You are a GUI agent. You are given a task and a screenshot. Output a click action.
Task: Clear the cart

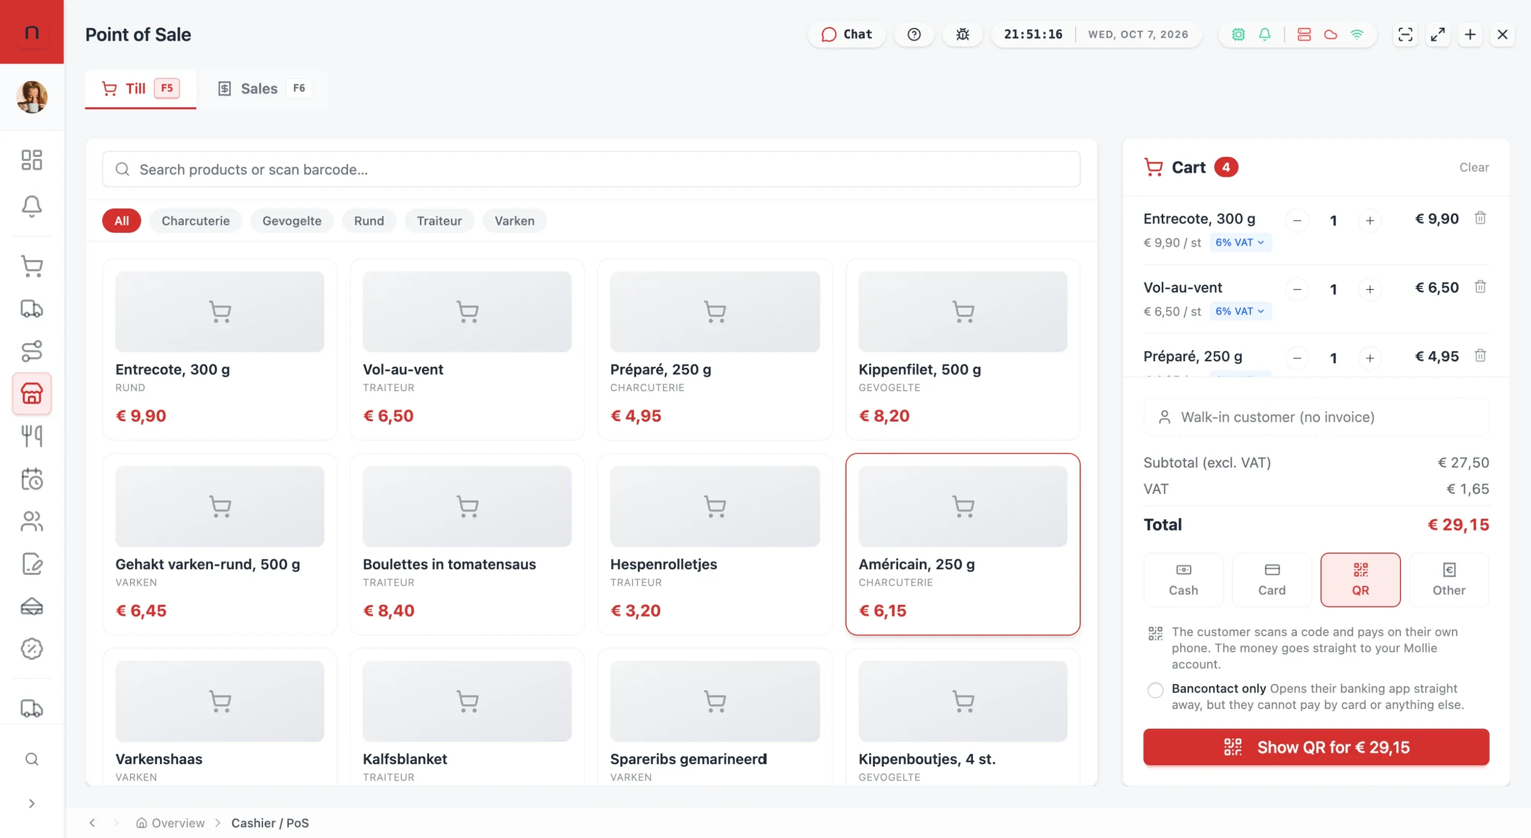pyautogui.click(x=1474, y=168)
